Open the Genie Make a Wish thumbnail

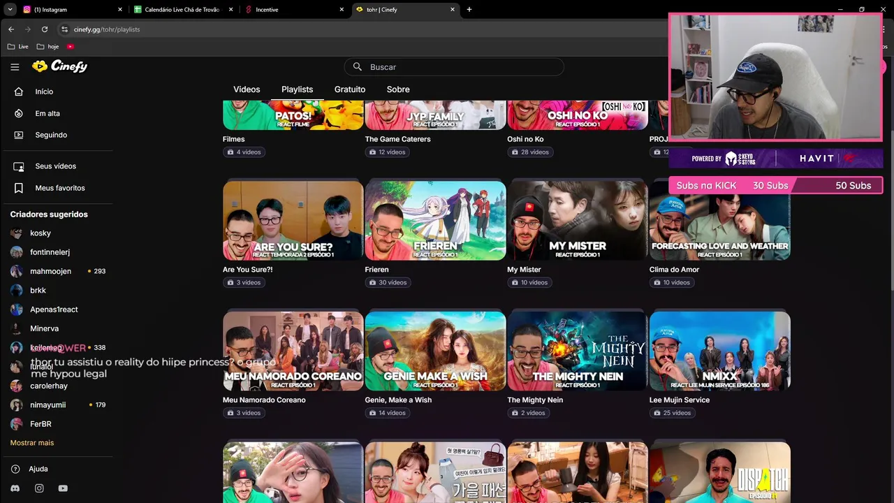pos(435,351)
